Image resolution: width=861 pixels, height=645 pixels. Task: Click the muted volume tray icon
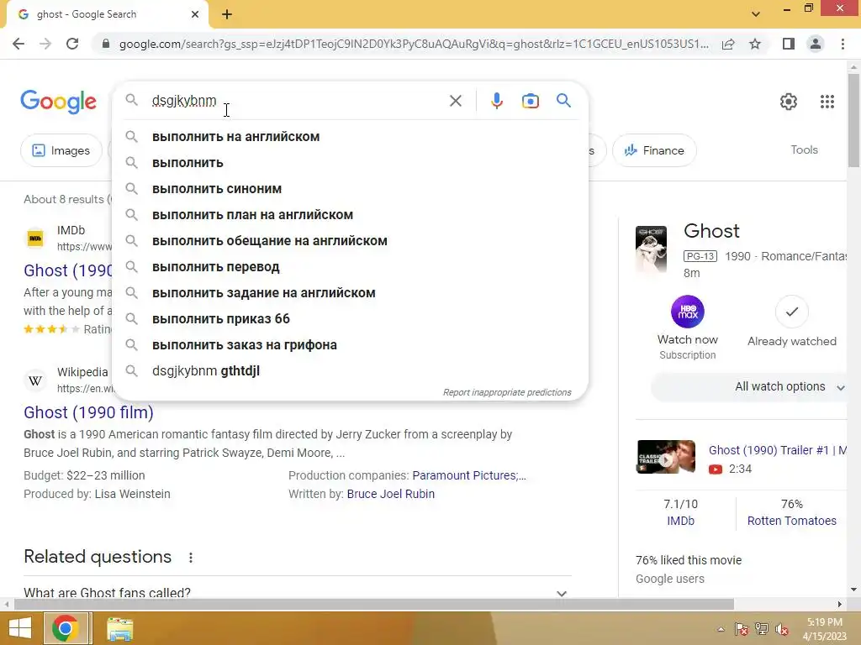782,629
